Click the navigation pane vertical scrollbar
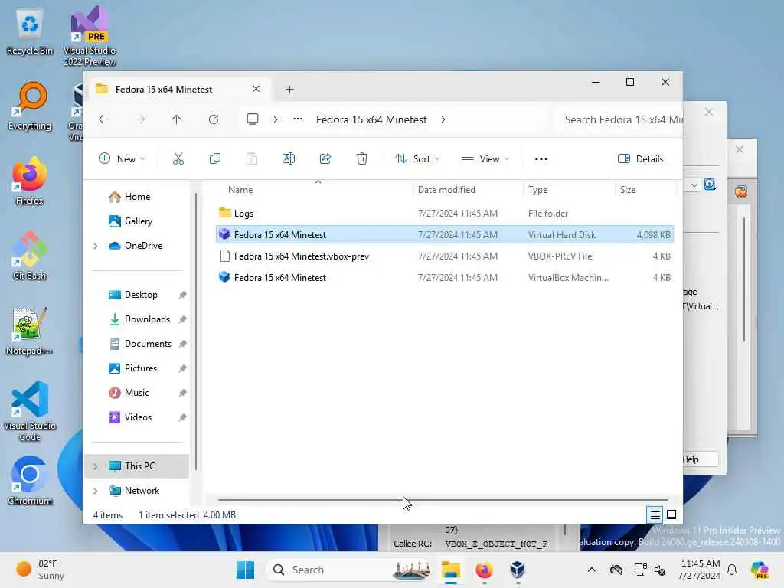 coord(195,331)
